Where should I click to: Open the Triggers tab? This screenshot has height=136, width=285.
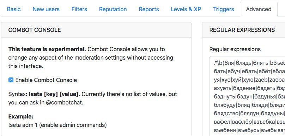224,9
